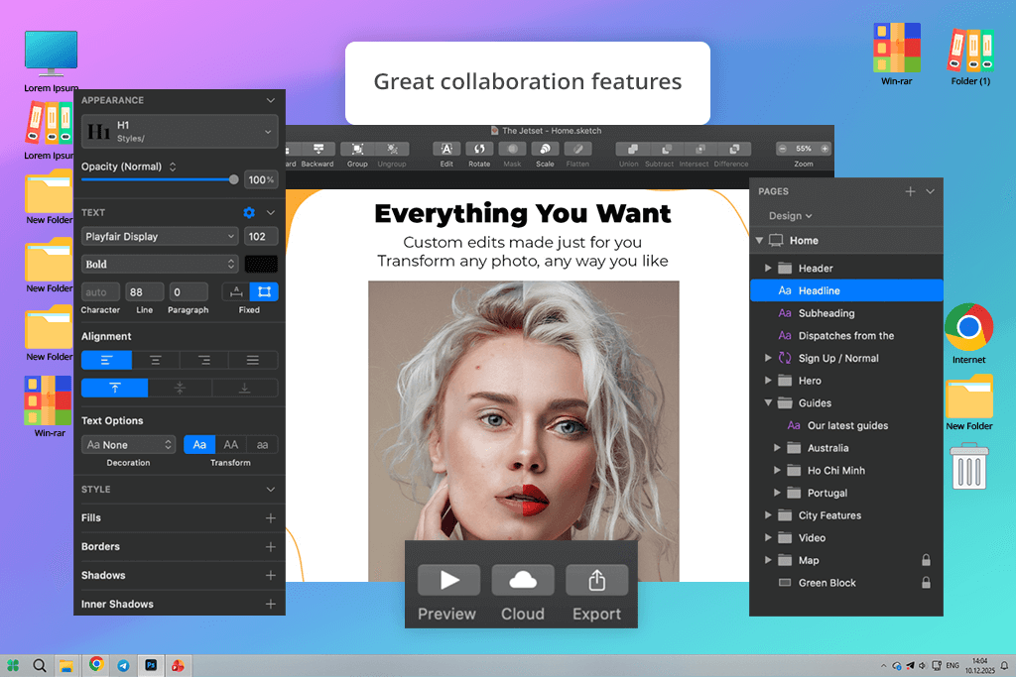Collapse the Guides layer group
This screenshot has height=677, width=1016.
tap(768, 402)
